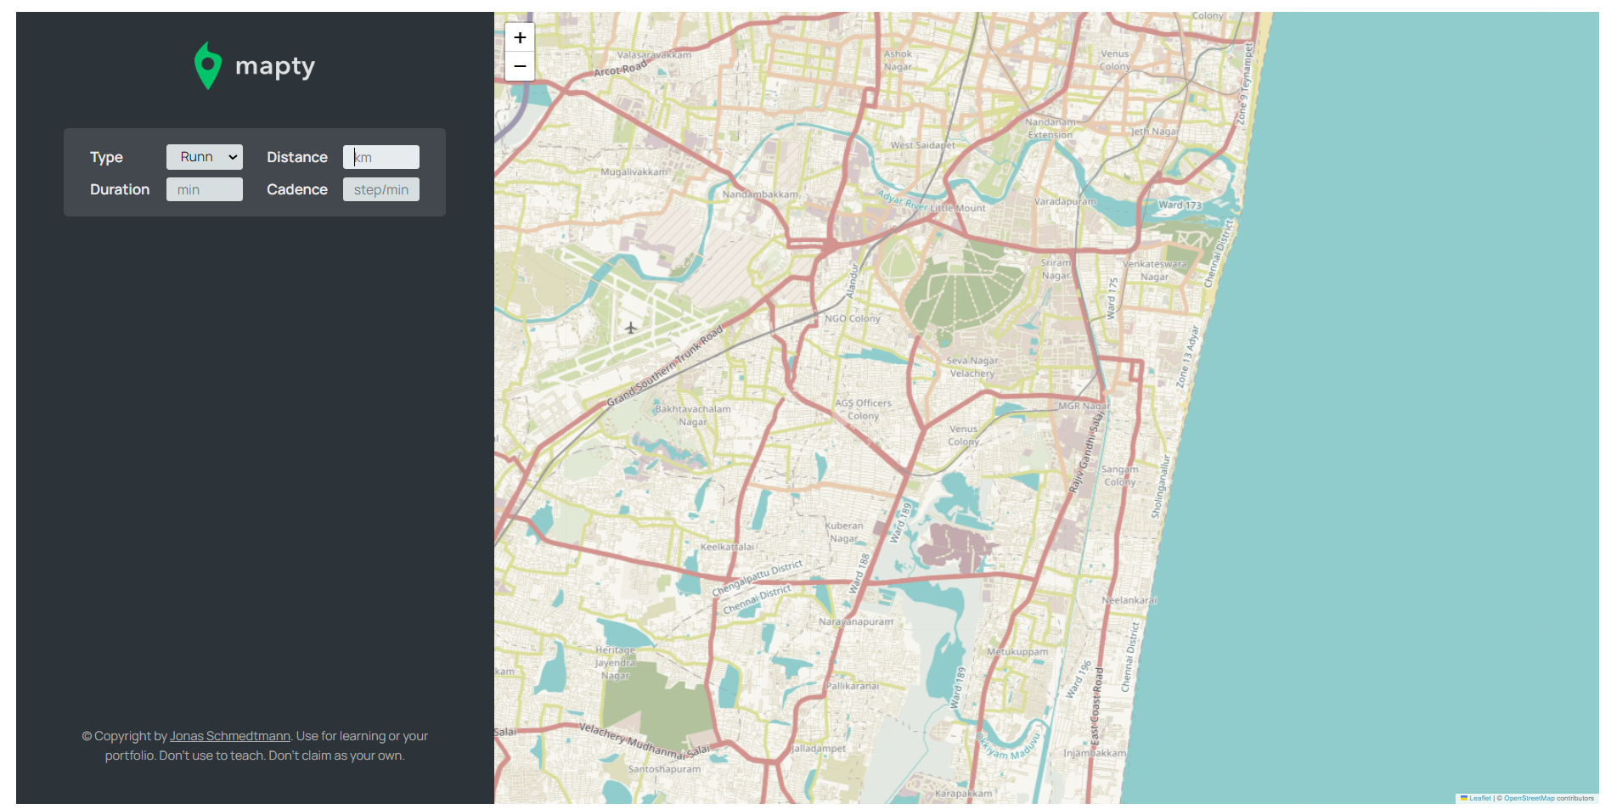This screenshot has width=1611, height=809.
Task: Click Ward 173 label on the map
Action: 1180,205
